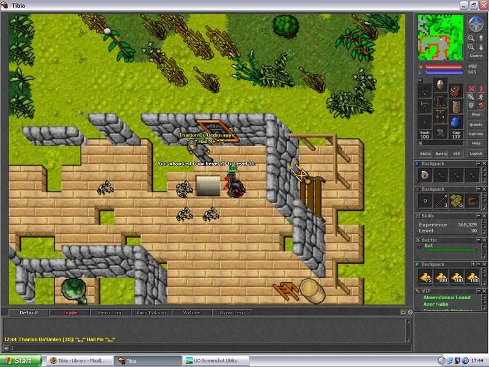Minimize the Skills panel
Image resolution: width=489 pixels, height=367 pixels.
click(479, 216)
